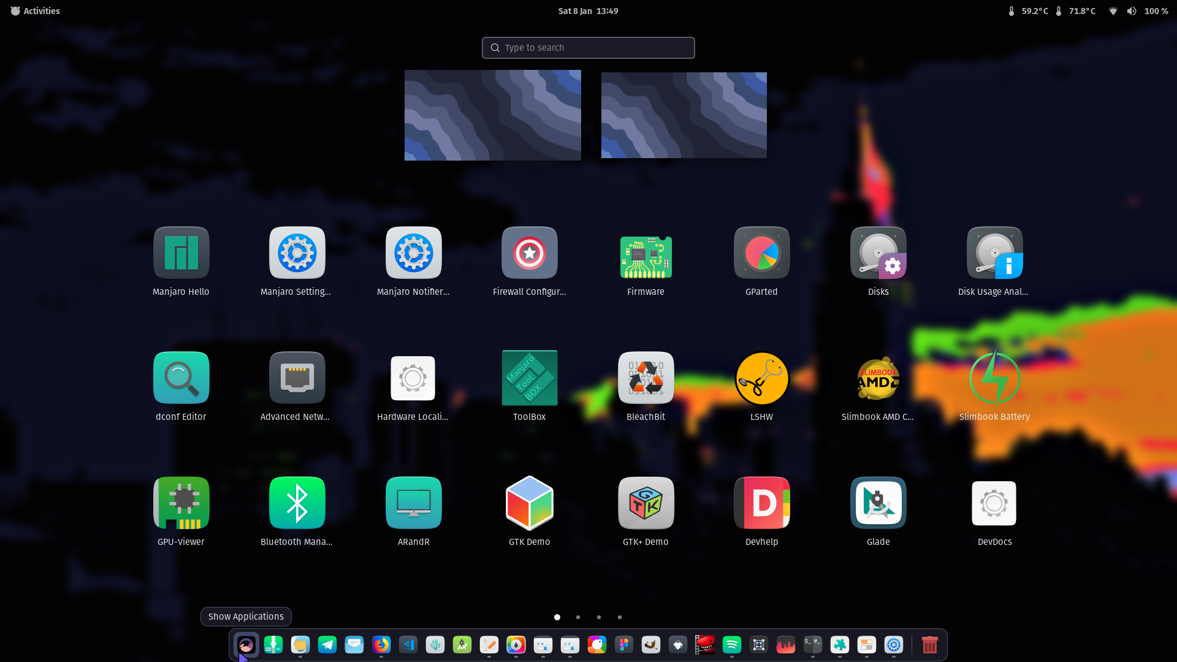Select the first app grid page dot
This screenshot has height=662, width=1177.
tap(557, 617)
